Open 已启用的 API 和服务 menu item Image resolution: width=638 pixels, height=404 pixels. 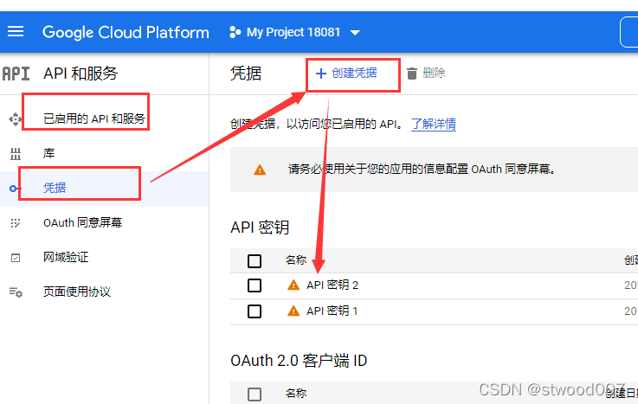pyautogui.click(x=94, y=119)
